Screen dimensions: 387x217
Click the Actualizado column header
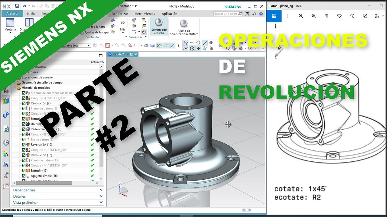[97, 62]
